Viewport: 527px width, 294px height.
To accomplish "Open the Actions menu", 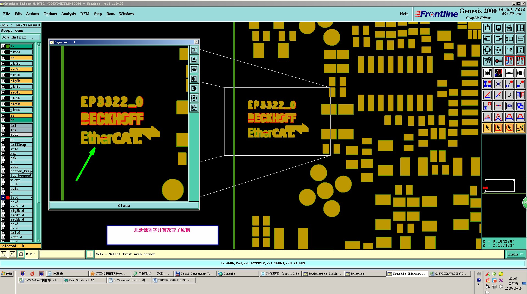I will point(32,14).
